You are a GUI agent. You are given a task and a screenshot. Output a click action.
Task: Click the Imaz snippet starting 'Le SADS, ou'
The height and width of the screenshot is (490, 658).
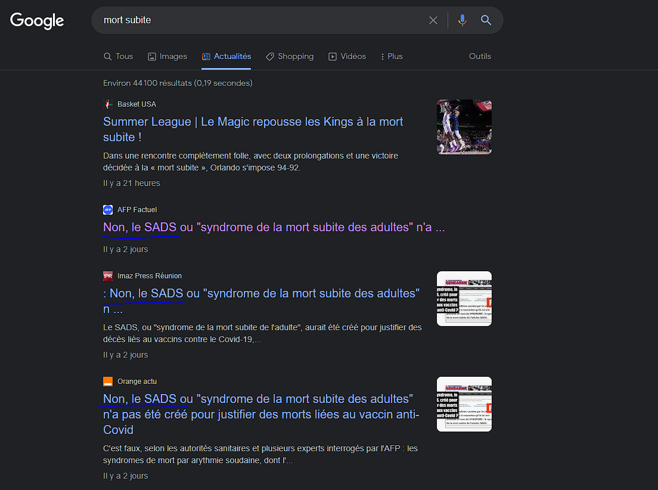click(263, 333)
